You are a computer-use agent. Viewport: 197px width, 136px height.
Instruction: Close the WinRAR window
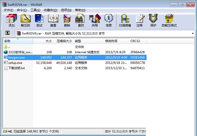pos(190,5)
